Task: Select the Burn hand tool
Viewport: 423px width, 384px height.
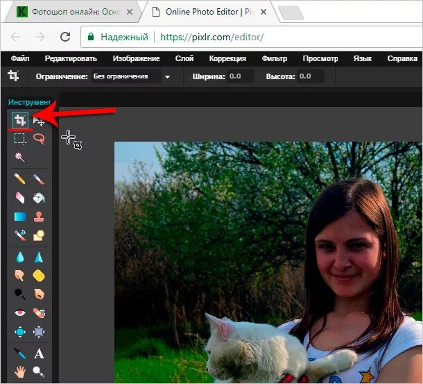Action: point(39,294)
